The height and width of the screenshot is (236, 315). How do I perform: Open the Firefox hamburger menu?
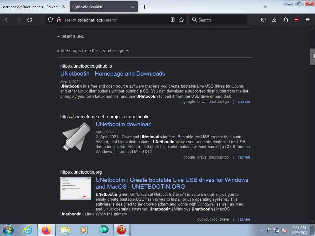308,20
